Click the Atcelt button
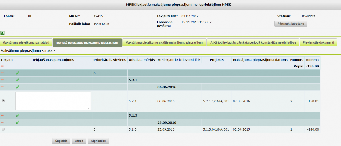The image size is (341, 146). pos(79,141)
